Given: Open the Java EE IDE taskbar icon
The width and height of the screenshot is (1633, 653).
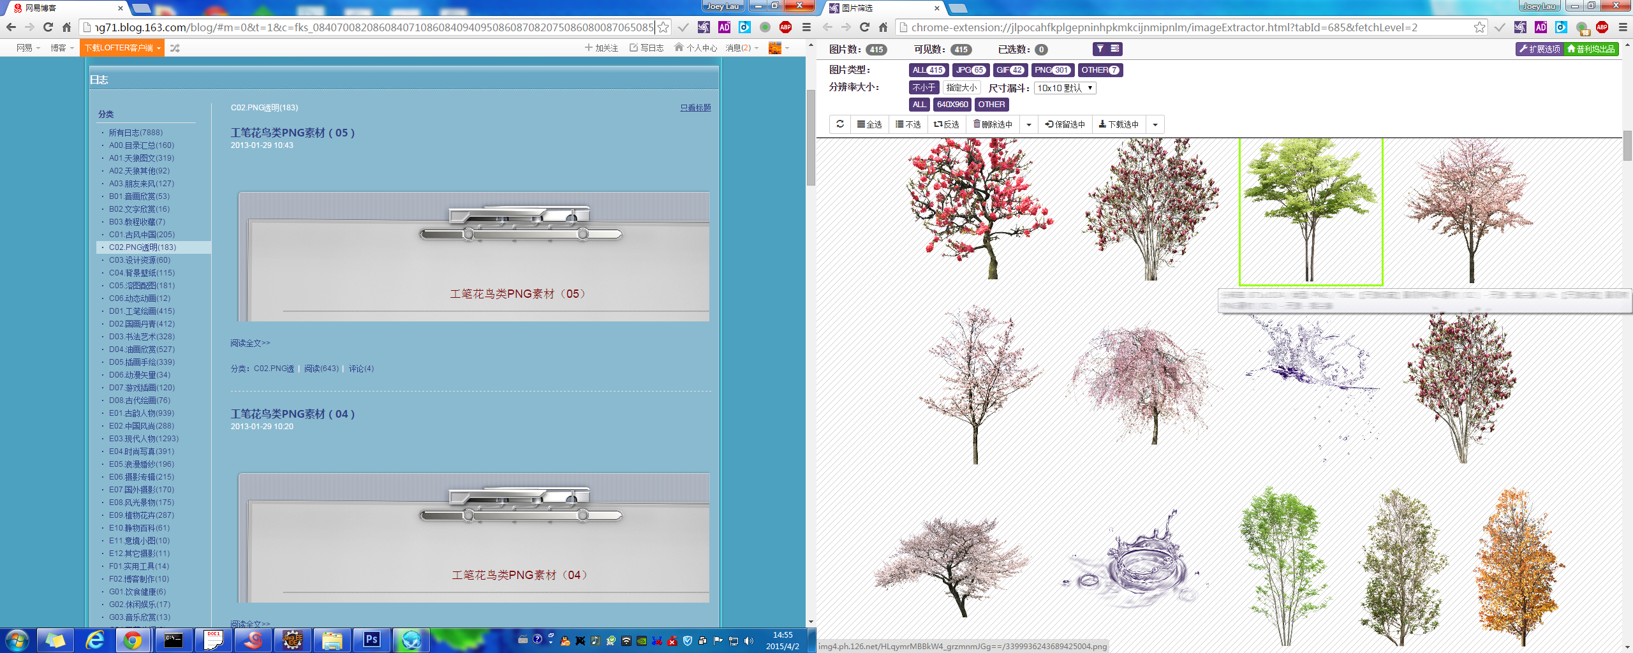Looking at the screenshot, I should pyautogui.click(x=293, y=640).
